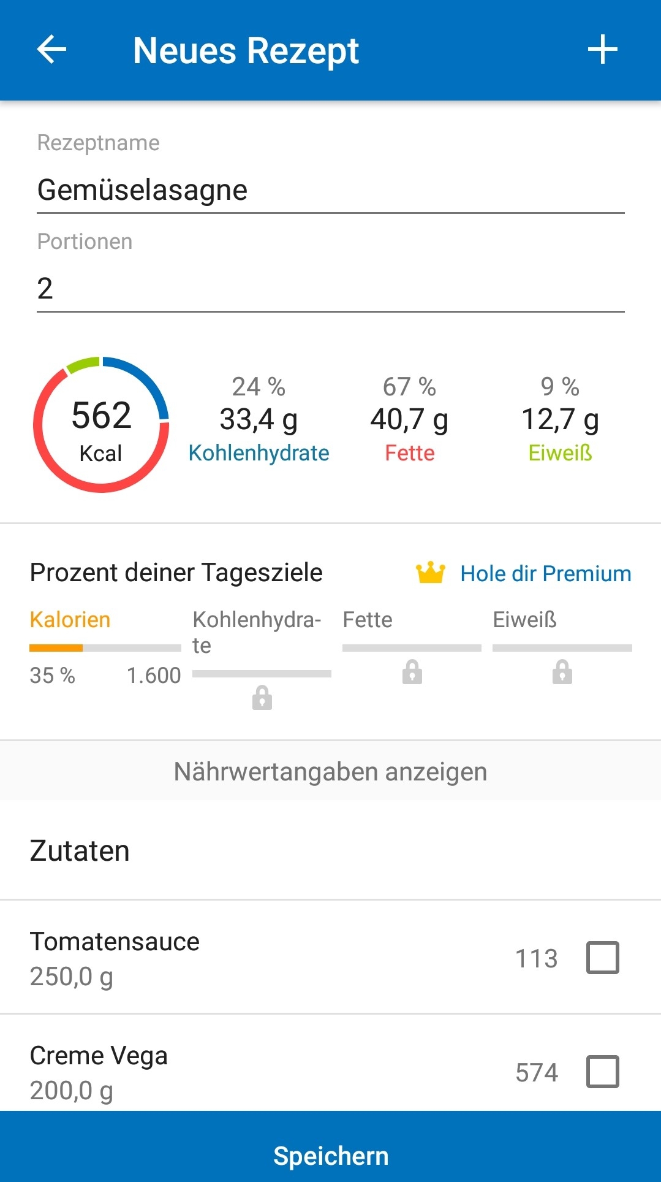
Task: Select the Kalorien daily goal tab
Action: (x=70, y=620)
